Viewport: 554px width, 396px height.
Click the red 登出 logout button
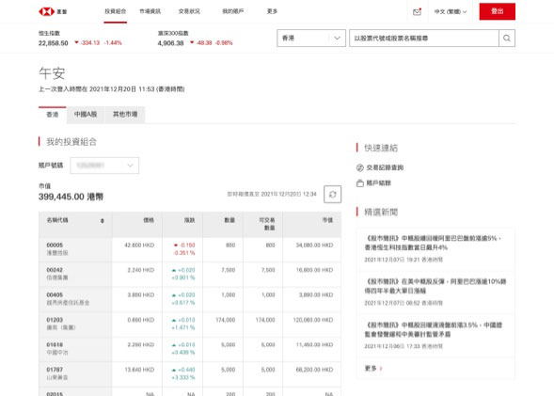tap(498, 11)
